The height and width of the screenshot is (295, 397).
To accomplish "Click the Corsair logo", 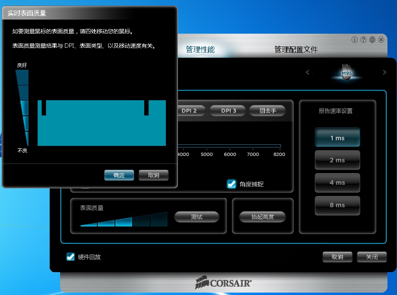I will coord(224,283).
